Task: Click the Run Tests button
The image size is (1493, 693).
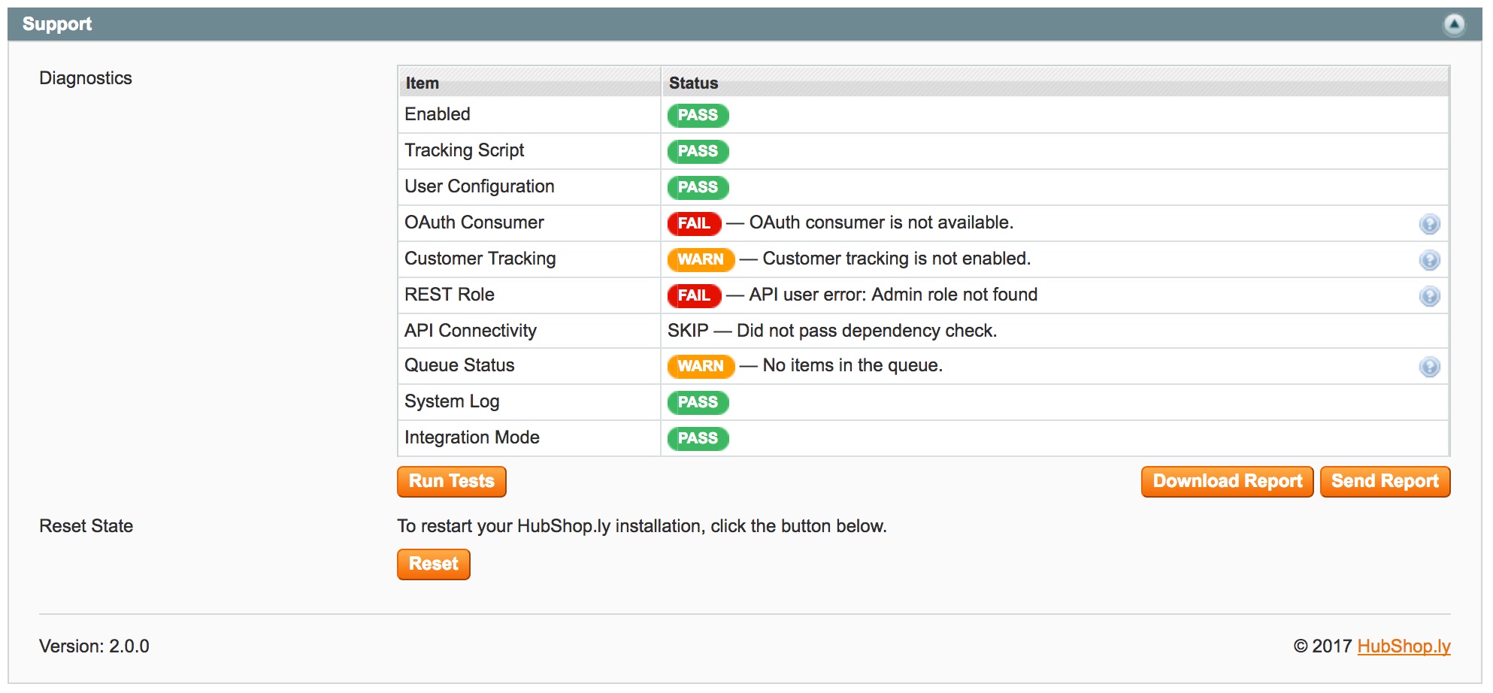Action: point(452,482)
